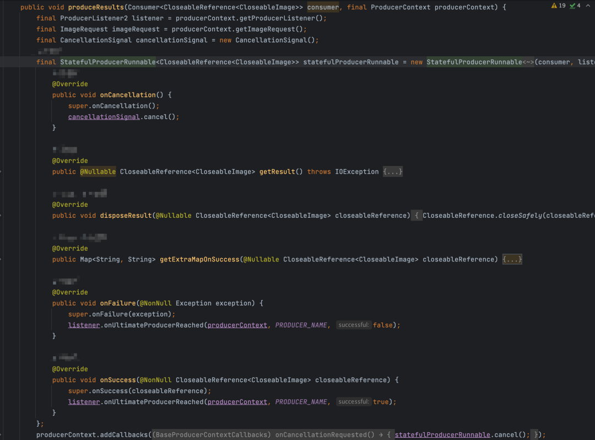Click the 'false' literal in onUltimateProducerReached call
Viewport: 595px width, 440px height.
tap(383, 325)
